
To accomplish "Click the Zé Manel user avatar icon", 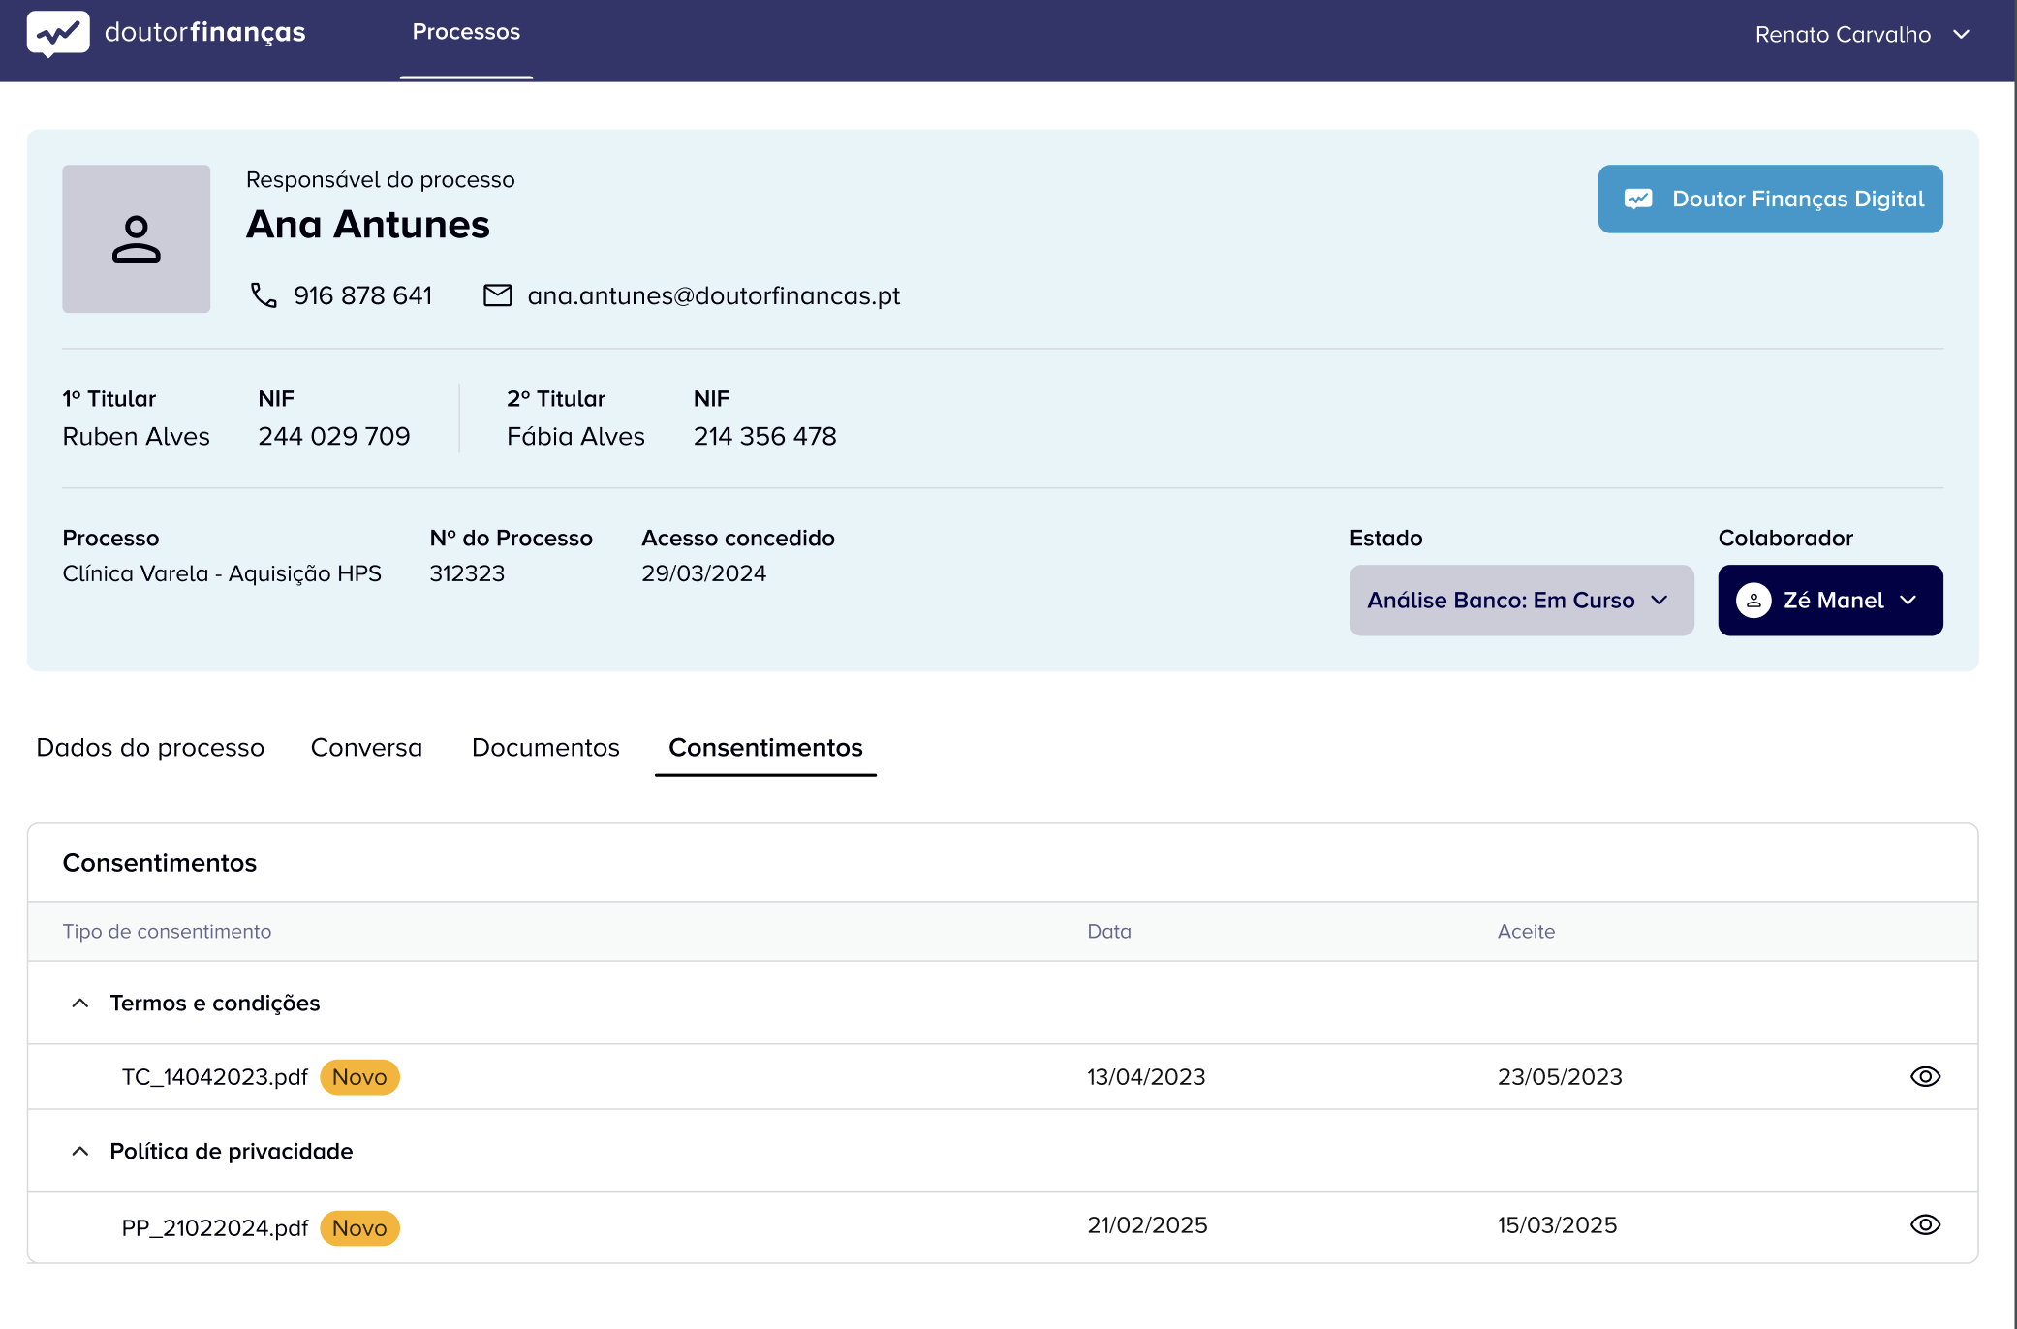I will tap(1753, 601).
